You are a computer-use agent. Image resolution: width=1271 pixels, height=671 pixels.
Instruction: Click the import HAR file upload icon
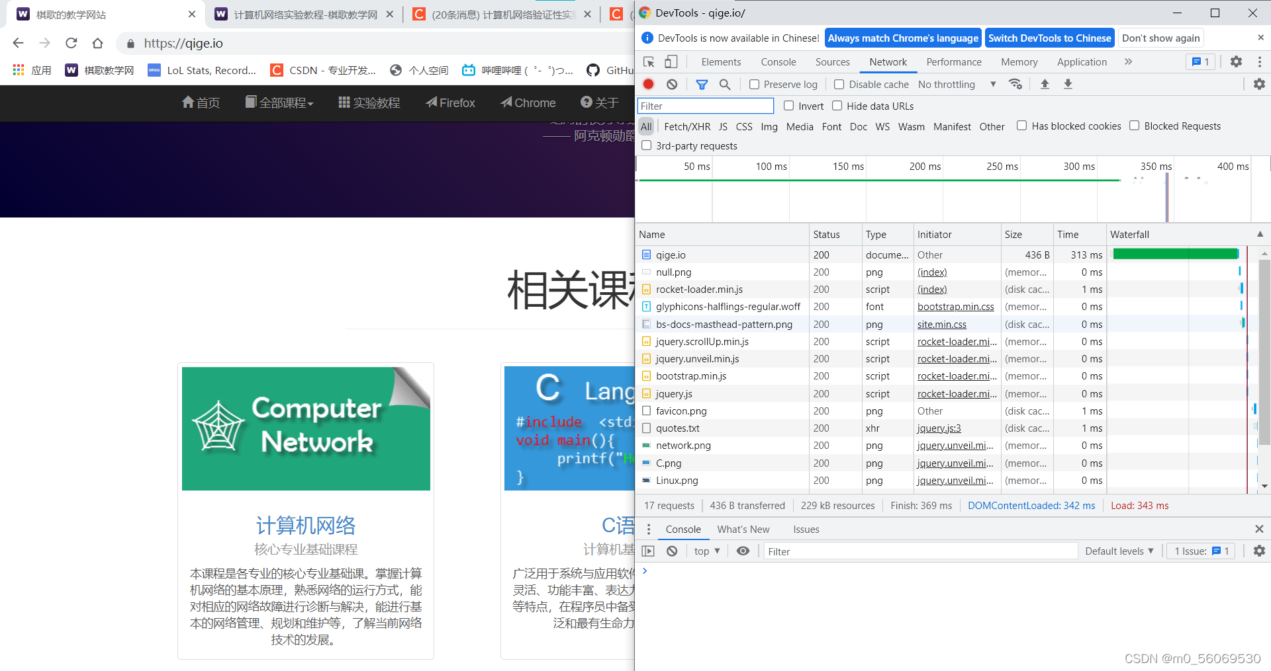tap(1045, 84)
